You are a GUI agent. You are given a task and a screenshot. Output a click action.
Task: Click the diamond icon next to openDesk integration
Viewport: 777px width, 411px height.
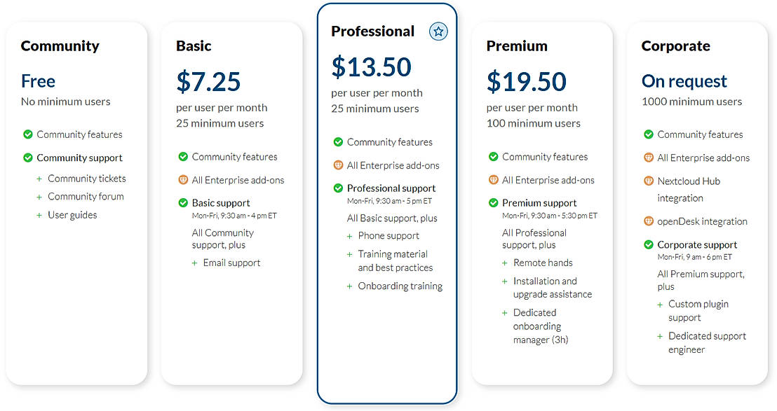(x=649, y=221)
